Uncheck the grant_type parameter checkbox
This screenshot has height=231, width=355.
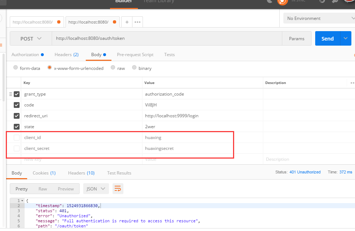[17, 94]
